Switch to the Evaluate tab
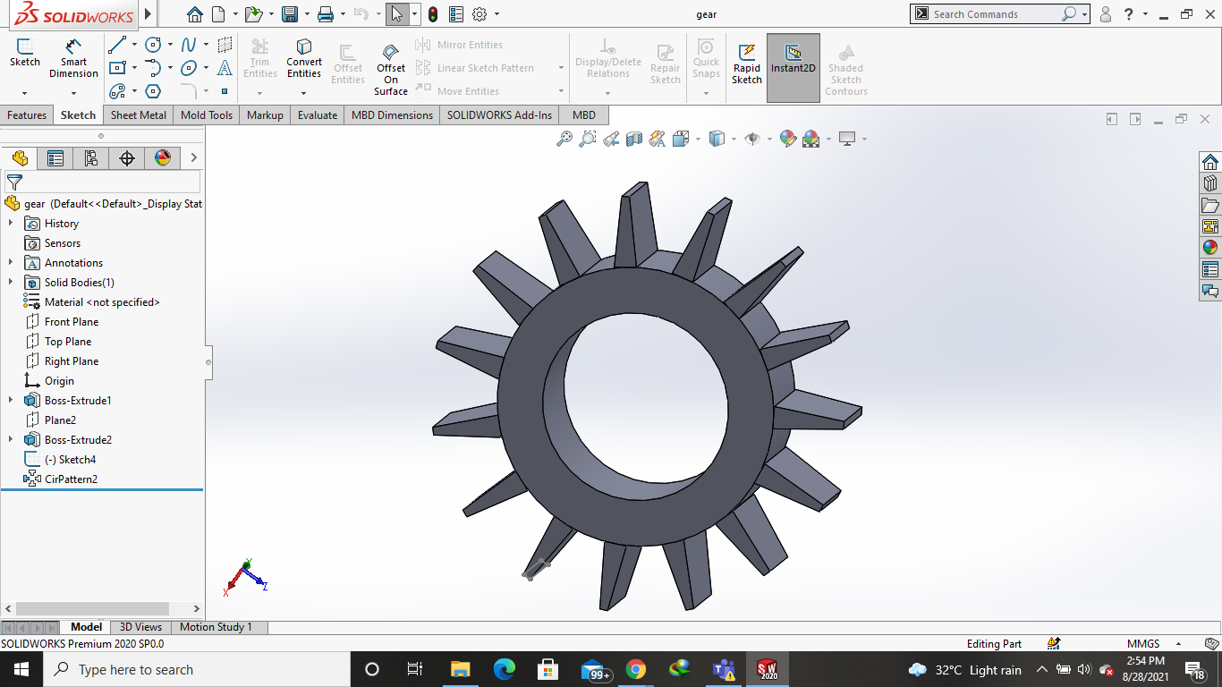This screenshot has width=1222, height=687. [318, 115]
